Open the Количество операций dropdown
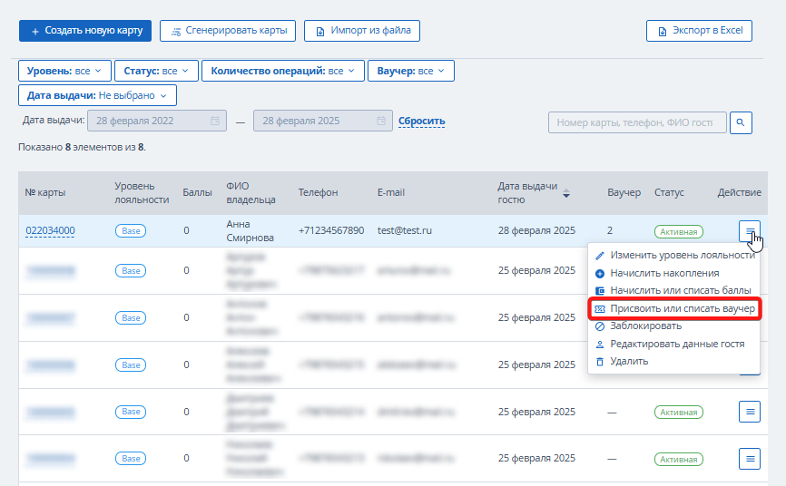This screenshot has width=786, height=486. 282,71
